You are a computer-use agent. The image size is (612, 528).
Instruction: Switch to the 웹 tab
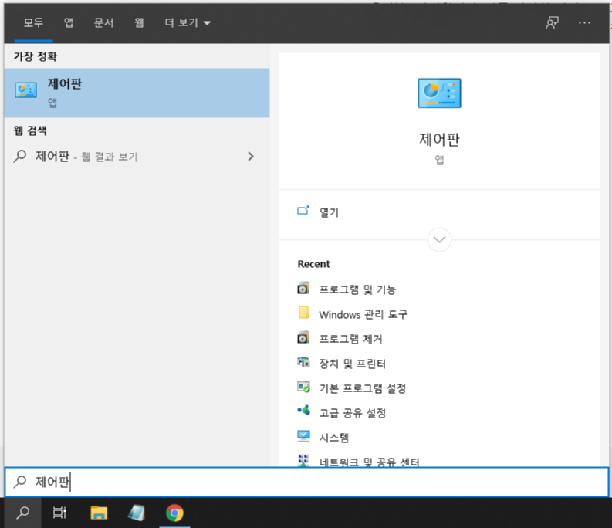coord(139,22)
